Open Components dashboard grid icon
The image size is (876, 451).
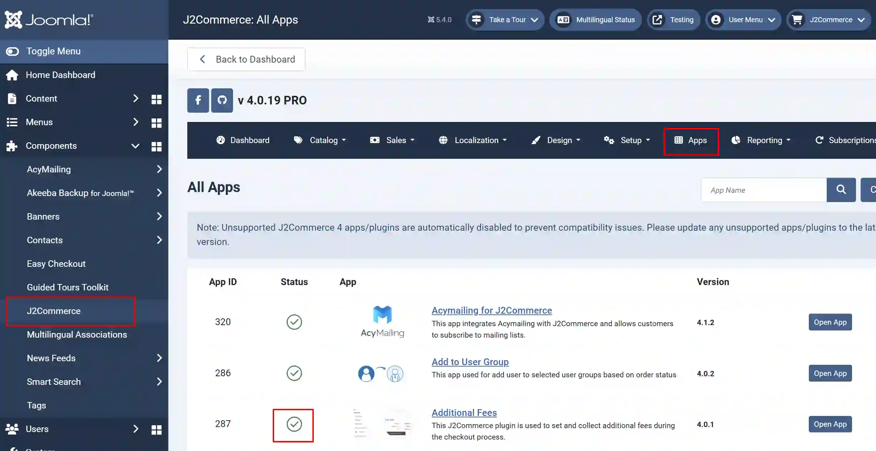(x=157, y=146)
